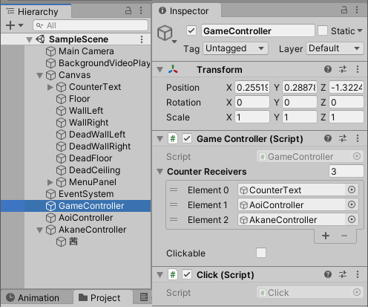Screen dimensions: 368x307
Task: Click the GameController name field
Action: pos(258,30)
